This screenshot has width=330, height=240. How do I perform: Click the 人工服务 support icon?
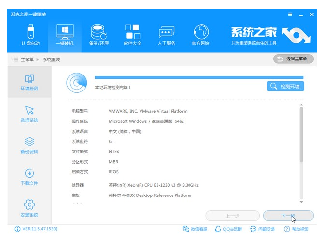pos(166,36)
